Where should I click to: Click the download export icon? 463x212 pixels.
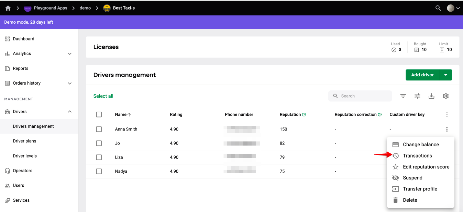[x=431, y=96]
